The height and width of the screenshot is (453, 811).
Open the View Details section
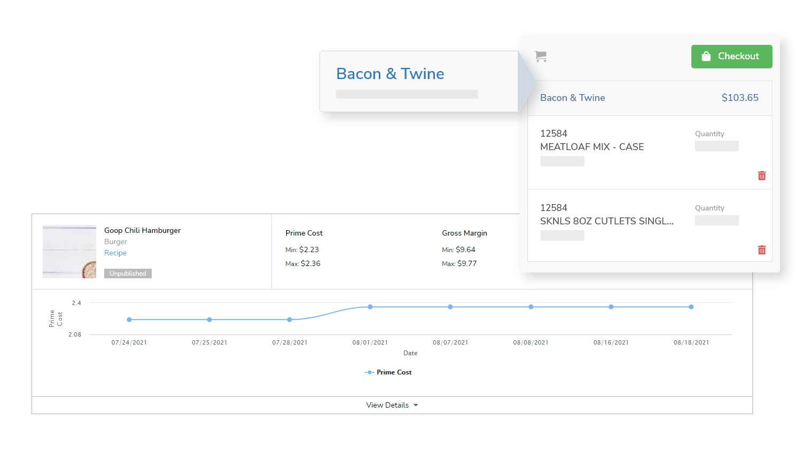388,405
